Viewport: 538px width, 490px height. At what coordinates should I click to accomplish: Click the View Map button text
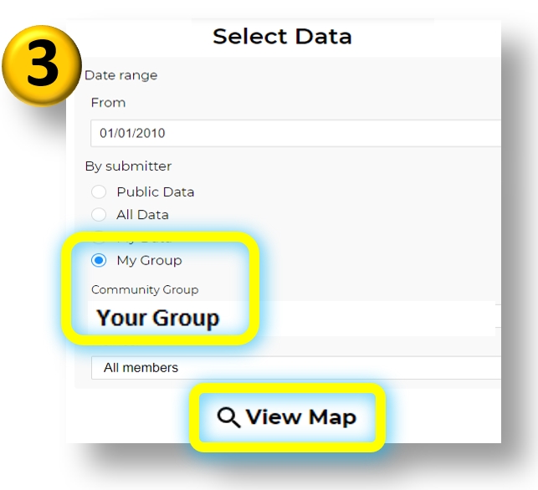(x=301, y=417)
